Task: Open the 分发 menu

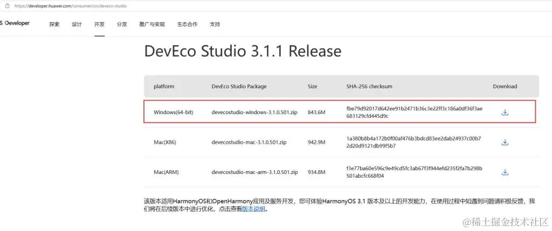Action: coord(122,24)
